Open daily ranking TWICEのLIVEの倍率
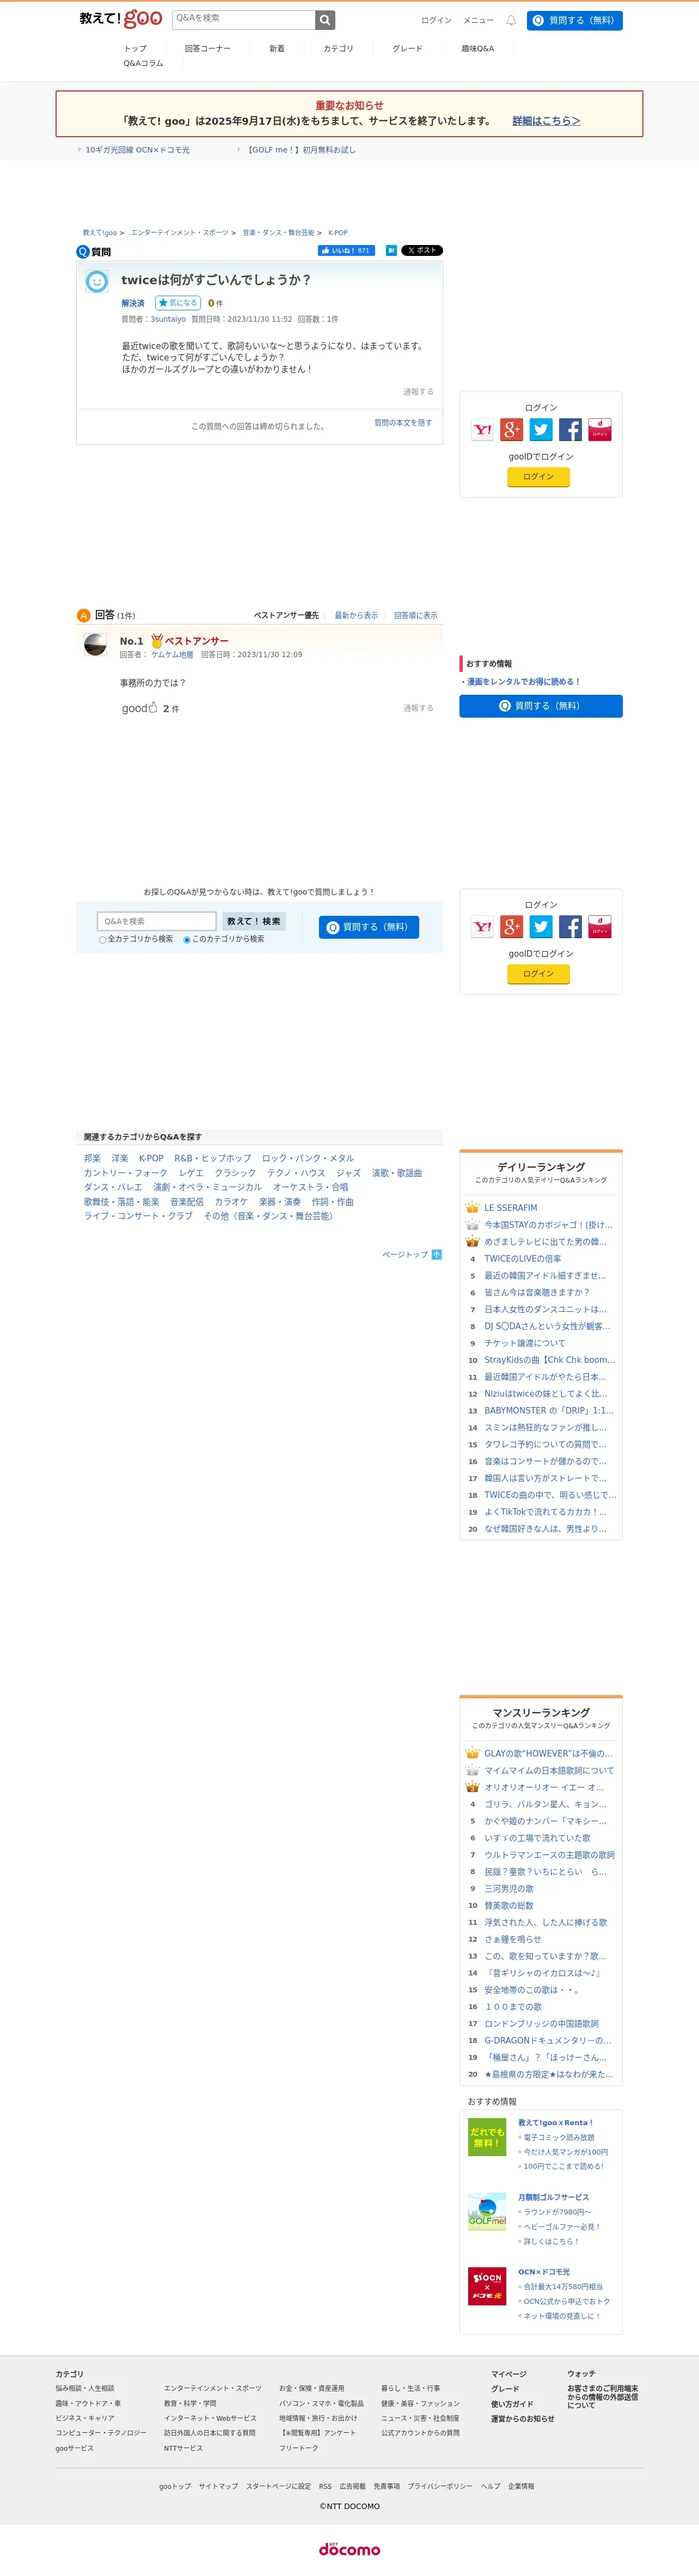Image resolution: width=699 pixels, height=2576 pixels. click(522, 1259)
